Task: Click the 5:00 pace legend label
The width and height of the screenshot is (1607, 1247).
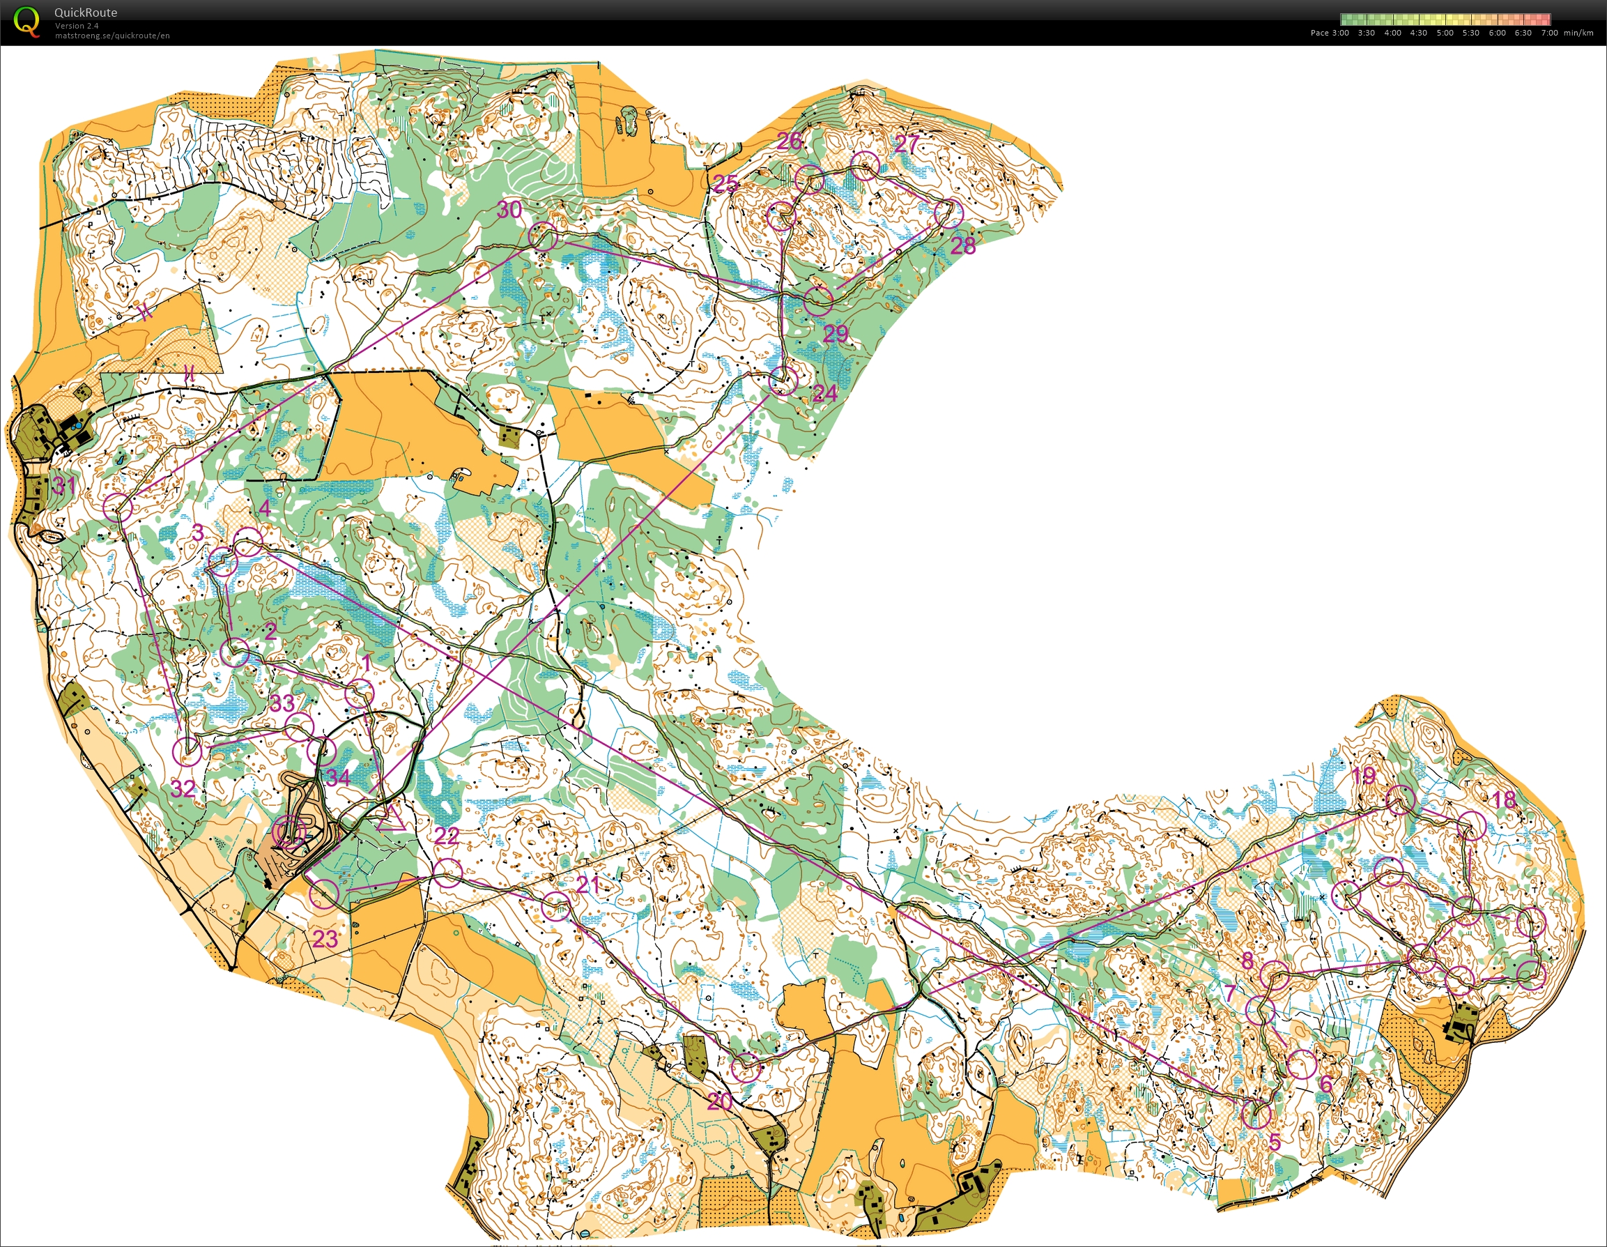Action: coord(1445,33)
